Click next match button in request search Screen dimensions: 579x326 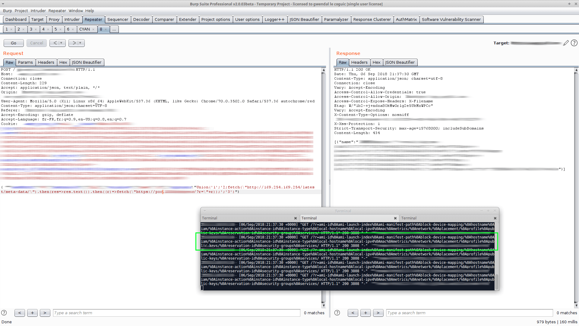point(45,313)
